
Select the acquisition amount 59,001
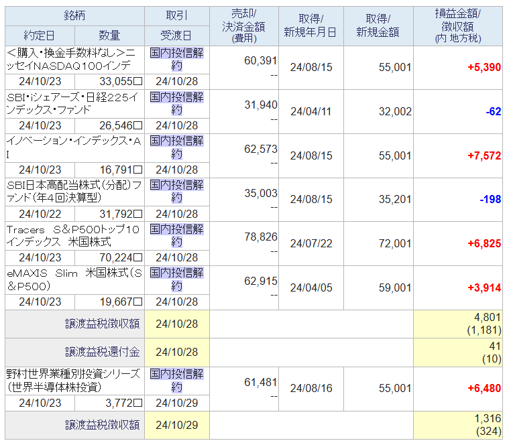point(395,288)
